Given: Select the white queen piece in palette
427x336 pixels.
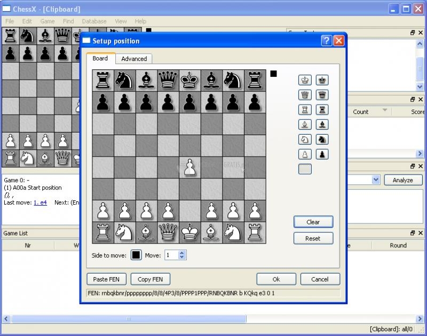Looking at the screenshot, I should tap(305, 95).
